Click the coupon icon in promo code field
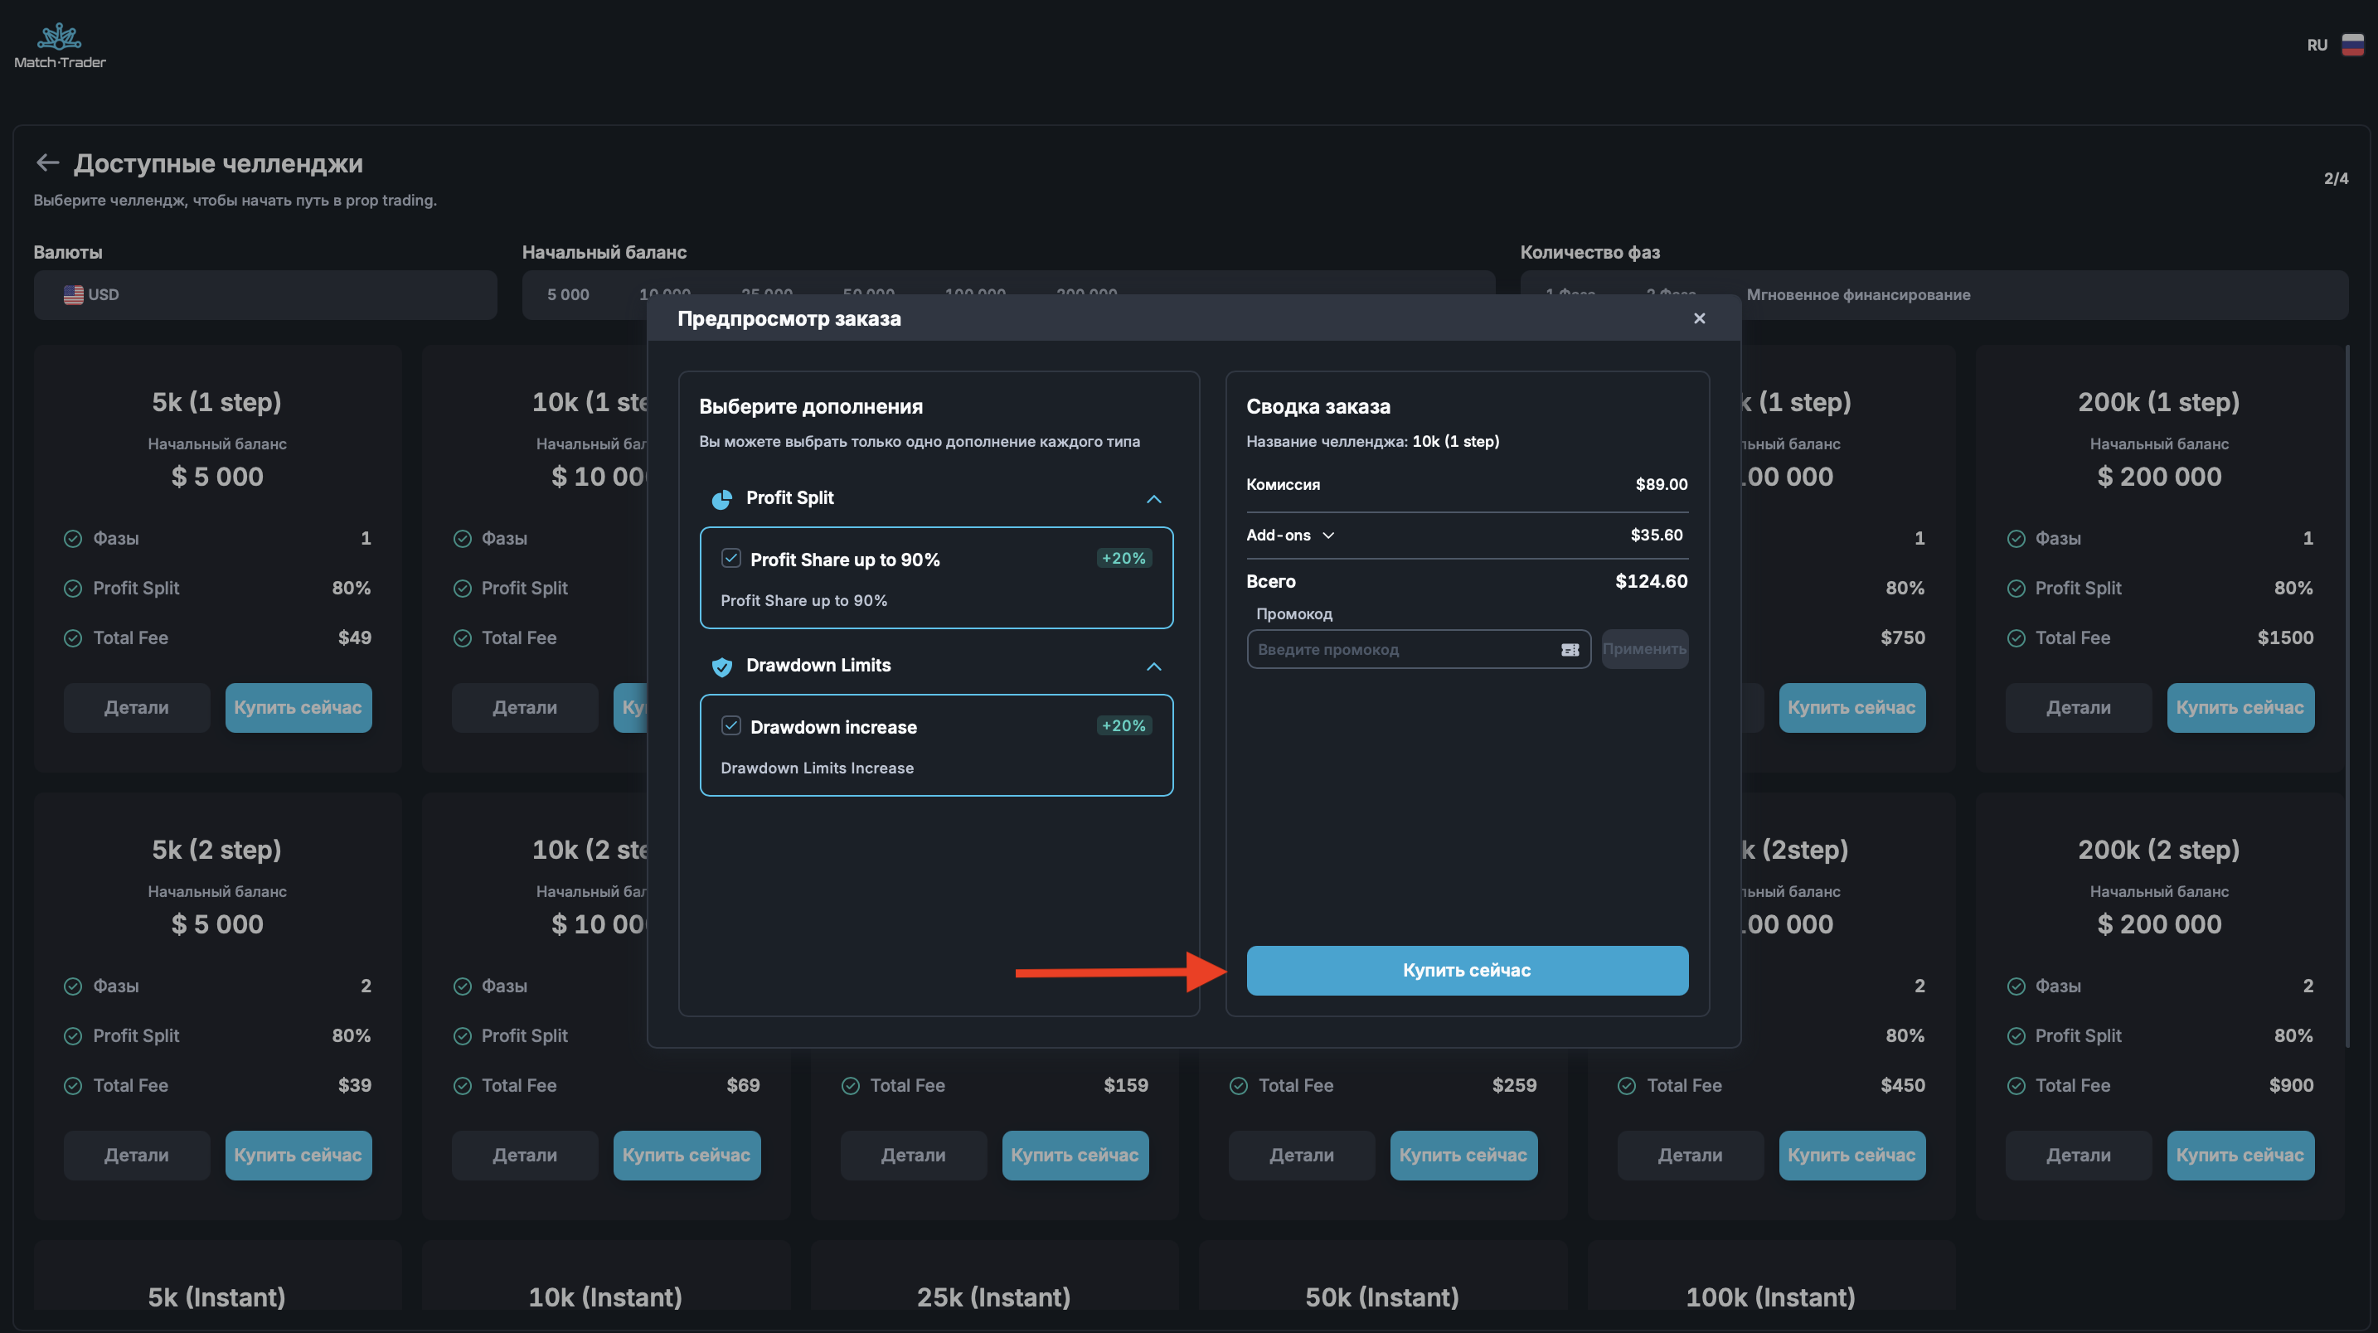The width and height of the screenshot is (2378, 1333). (x=1570, y=650)
